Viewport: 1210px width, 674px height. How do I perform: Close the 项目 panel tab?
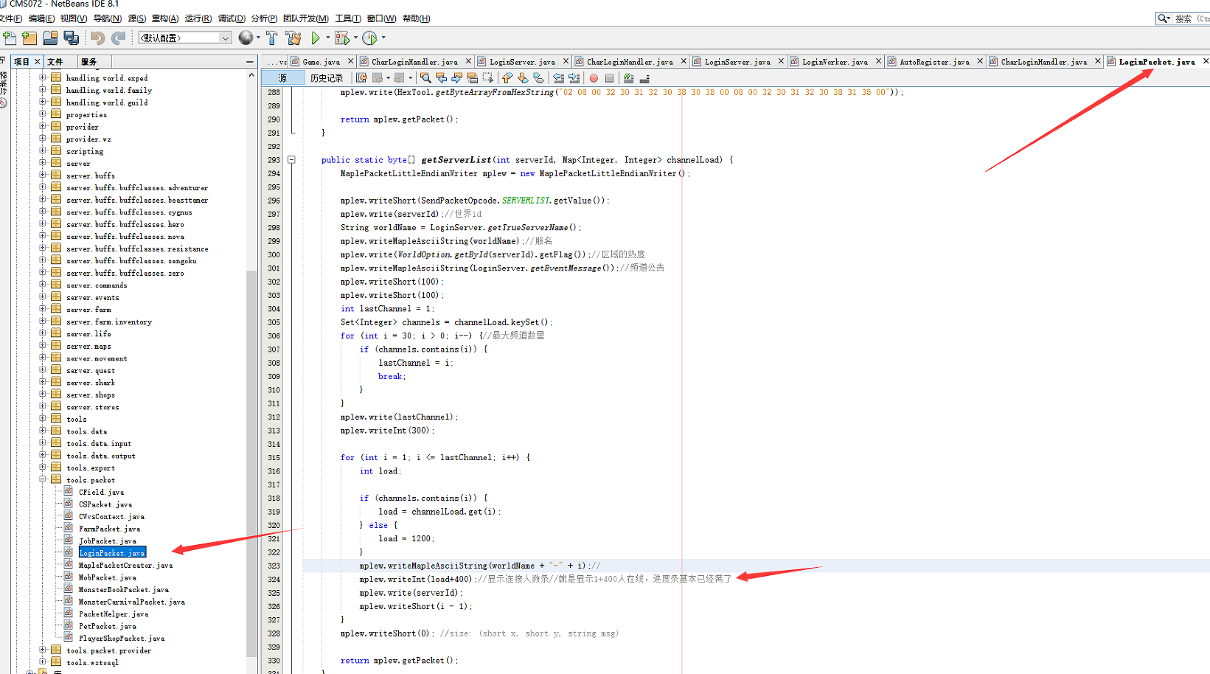tap(38, 62)
